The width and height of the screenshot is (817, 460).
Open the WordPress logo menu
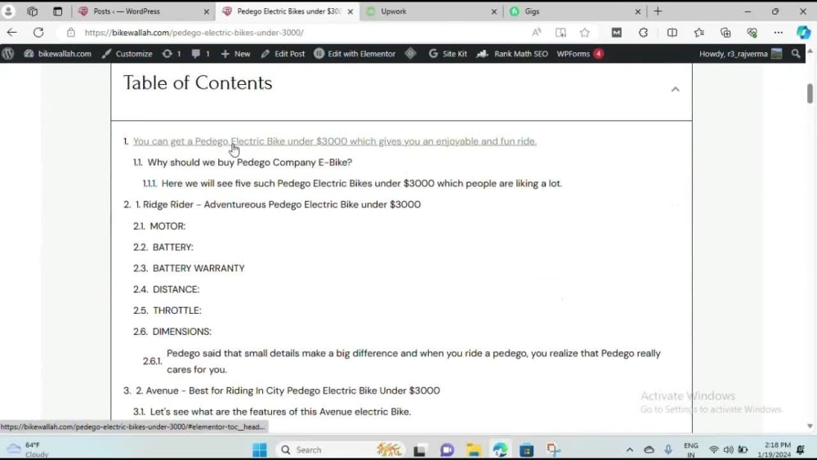(8, 54)
